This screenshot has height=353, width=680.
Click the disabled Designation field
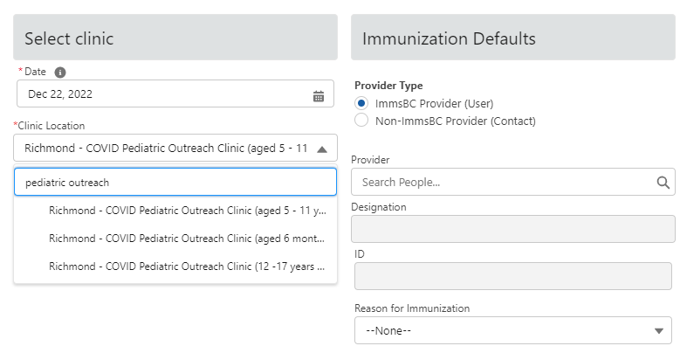513,229
